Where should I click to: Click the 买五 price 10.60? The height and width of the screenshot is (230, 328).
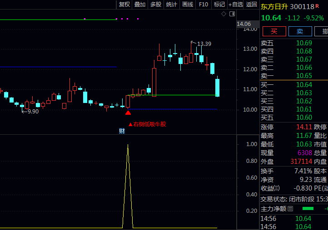pos(304,117)
